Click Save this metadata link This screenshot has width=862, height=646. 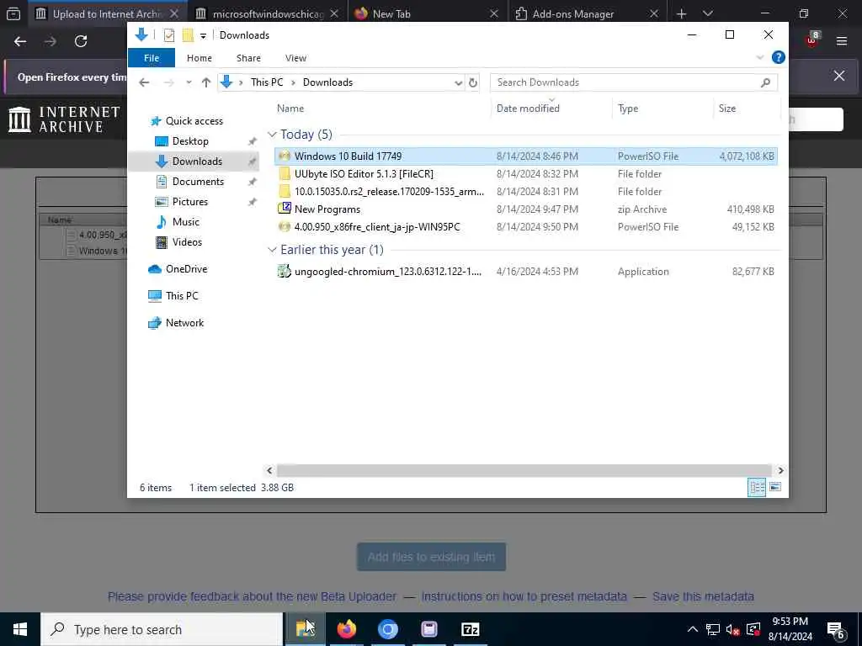[703, 596]
